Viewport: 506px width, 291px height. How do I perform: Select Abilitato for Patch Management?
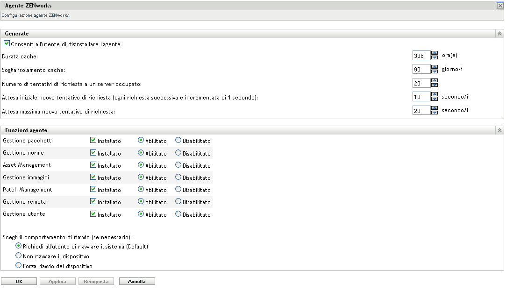pos(141,189)
